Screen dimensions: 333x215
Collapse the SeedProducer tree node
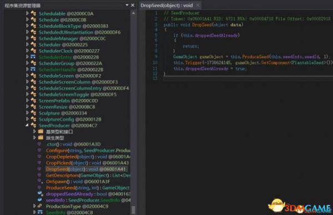[x=27, y=125]
